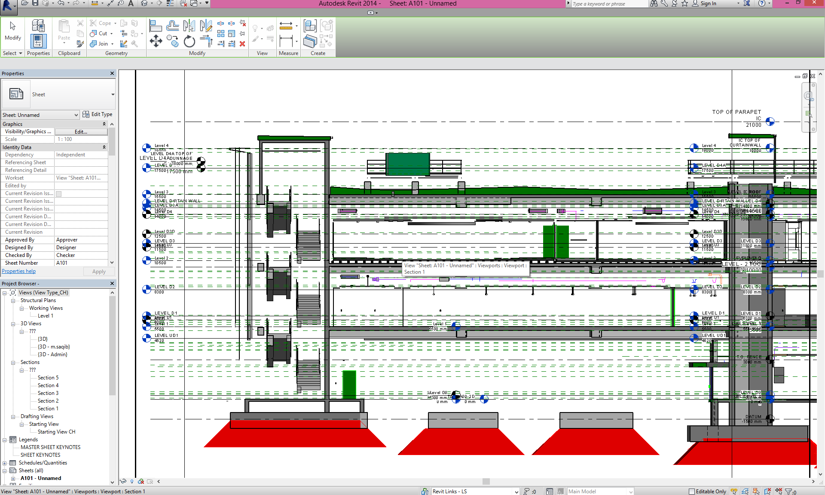
Task: Click the Type Properties icon
Action: (38, 26)
